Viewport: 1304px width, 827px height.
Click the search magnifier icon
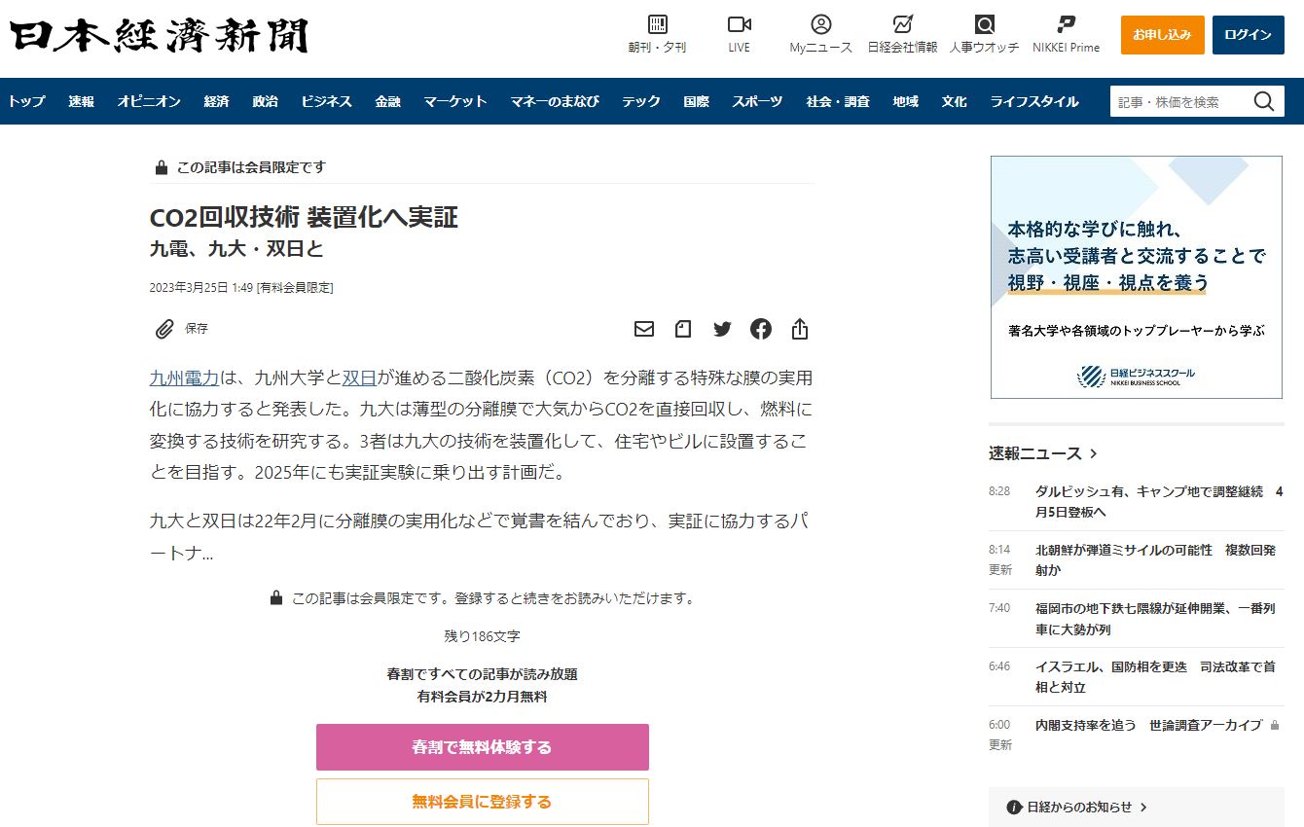1263,102
